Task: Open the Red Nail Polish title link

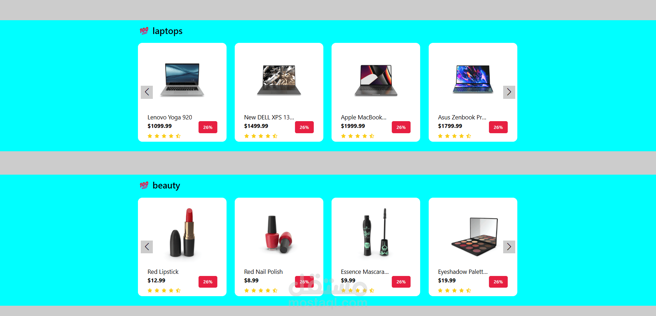Action: tap(263, 272)
